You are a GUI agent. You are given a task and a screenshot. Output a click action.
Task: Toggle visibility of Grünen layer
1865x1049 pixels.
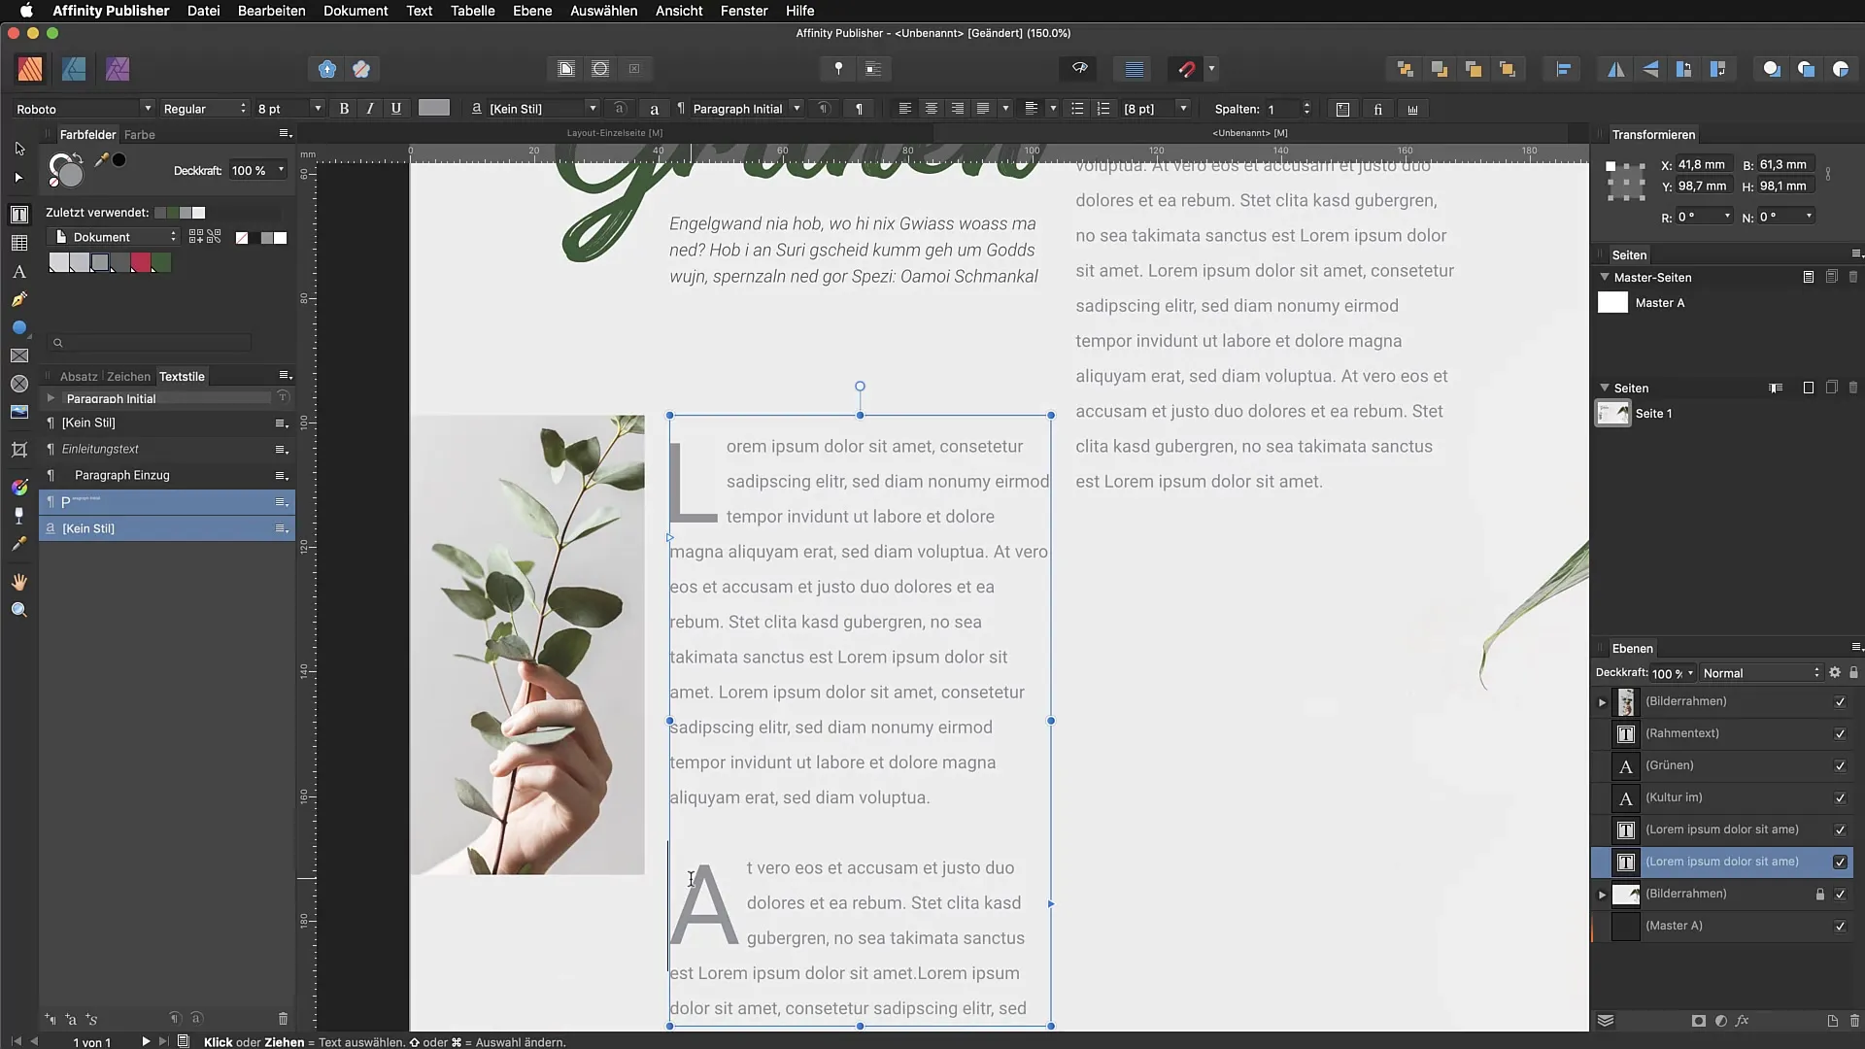1840,765
